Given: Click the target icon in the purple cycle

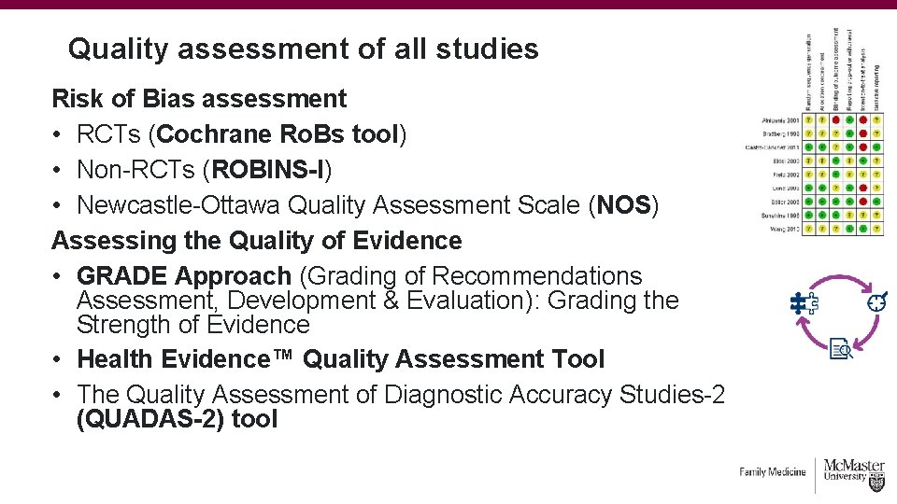Looking at the screenshot, I should (877, 301).
